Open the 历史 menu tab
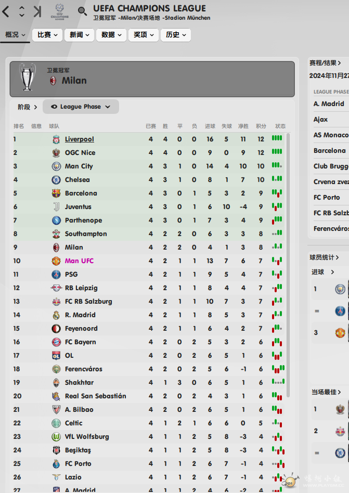Image resolution: width=349 pixels, height=493 pixels. (176, 35)
